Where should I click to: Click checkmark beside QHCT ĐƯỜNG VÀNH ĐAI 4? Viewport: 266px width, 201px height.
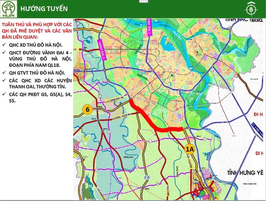(4, 53)
